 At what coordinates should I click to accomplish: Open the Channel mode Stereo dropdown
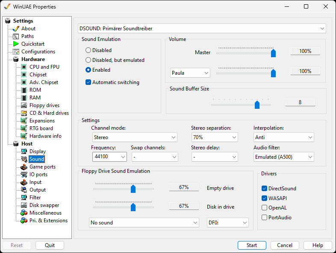click(x=135, y=137)
